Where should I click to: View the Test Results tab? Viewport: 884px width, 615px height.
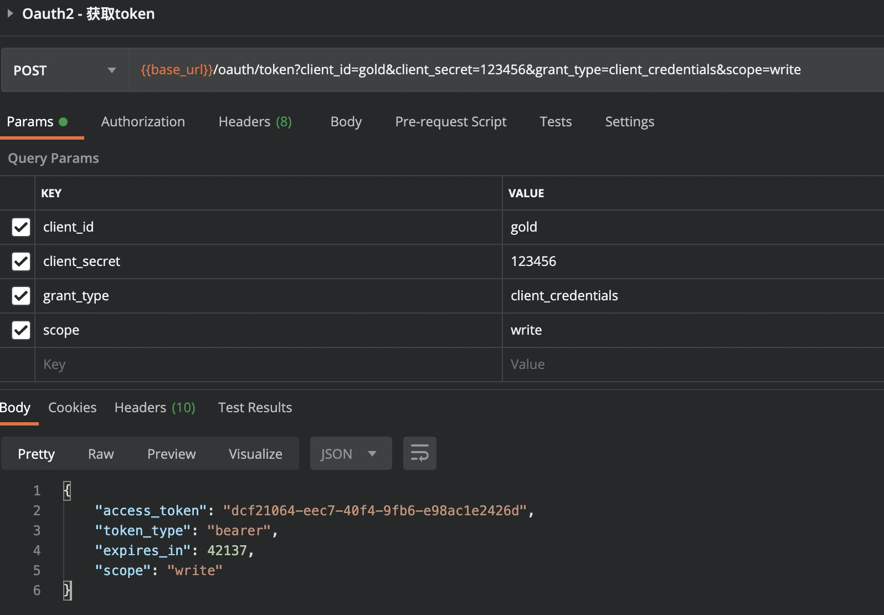pos(255,408)
